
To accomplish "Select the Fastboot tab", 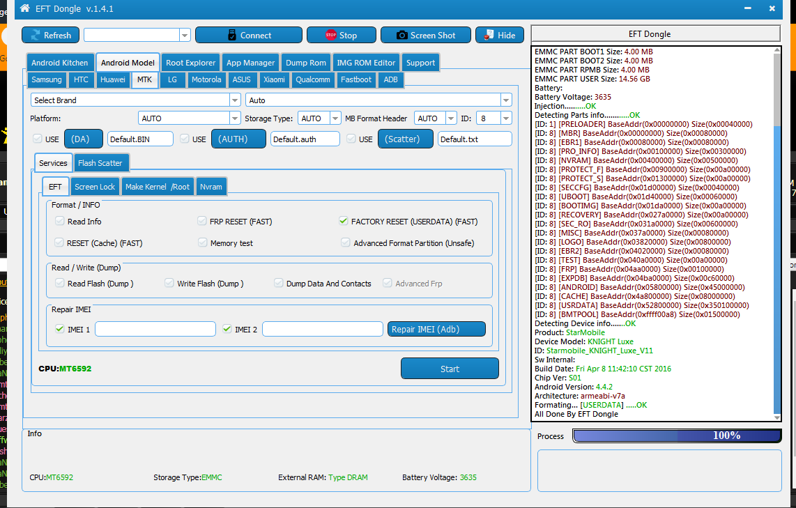I will tap(356, 79).
